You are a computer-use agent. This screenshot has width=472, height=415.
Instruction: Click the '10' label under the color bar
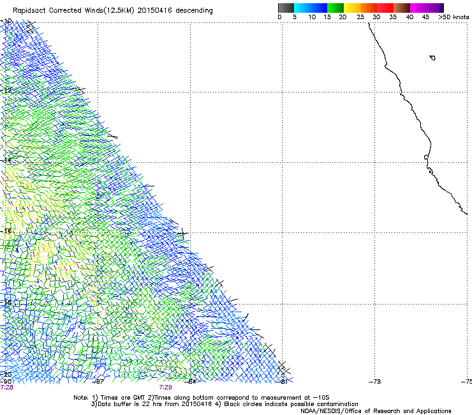312,17
